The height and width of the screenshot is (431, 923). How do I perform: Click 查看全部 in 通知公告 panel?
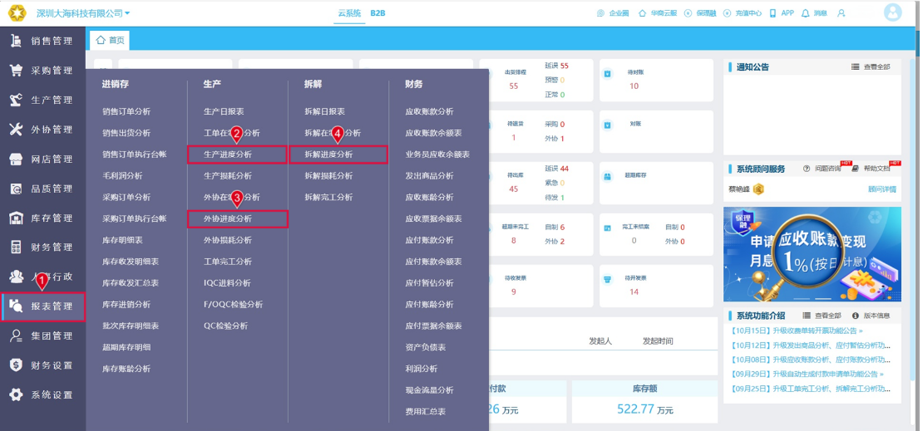pos(871,67)
